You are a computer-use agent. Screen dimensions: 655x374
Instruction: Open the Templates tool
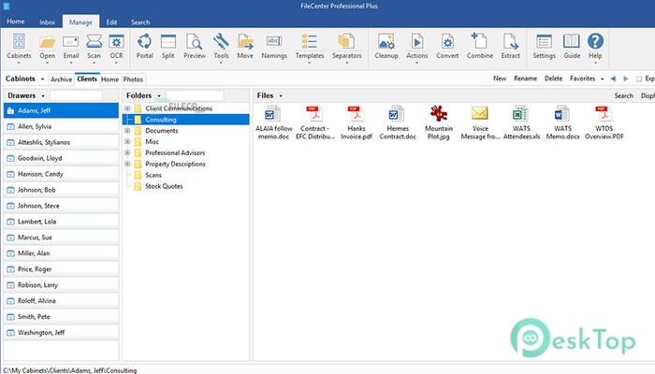pos(310,47)
